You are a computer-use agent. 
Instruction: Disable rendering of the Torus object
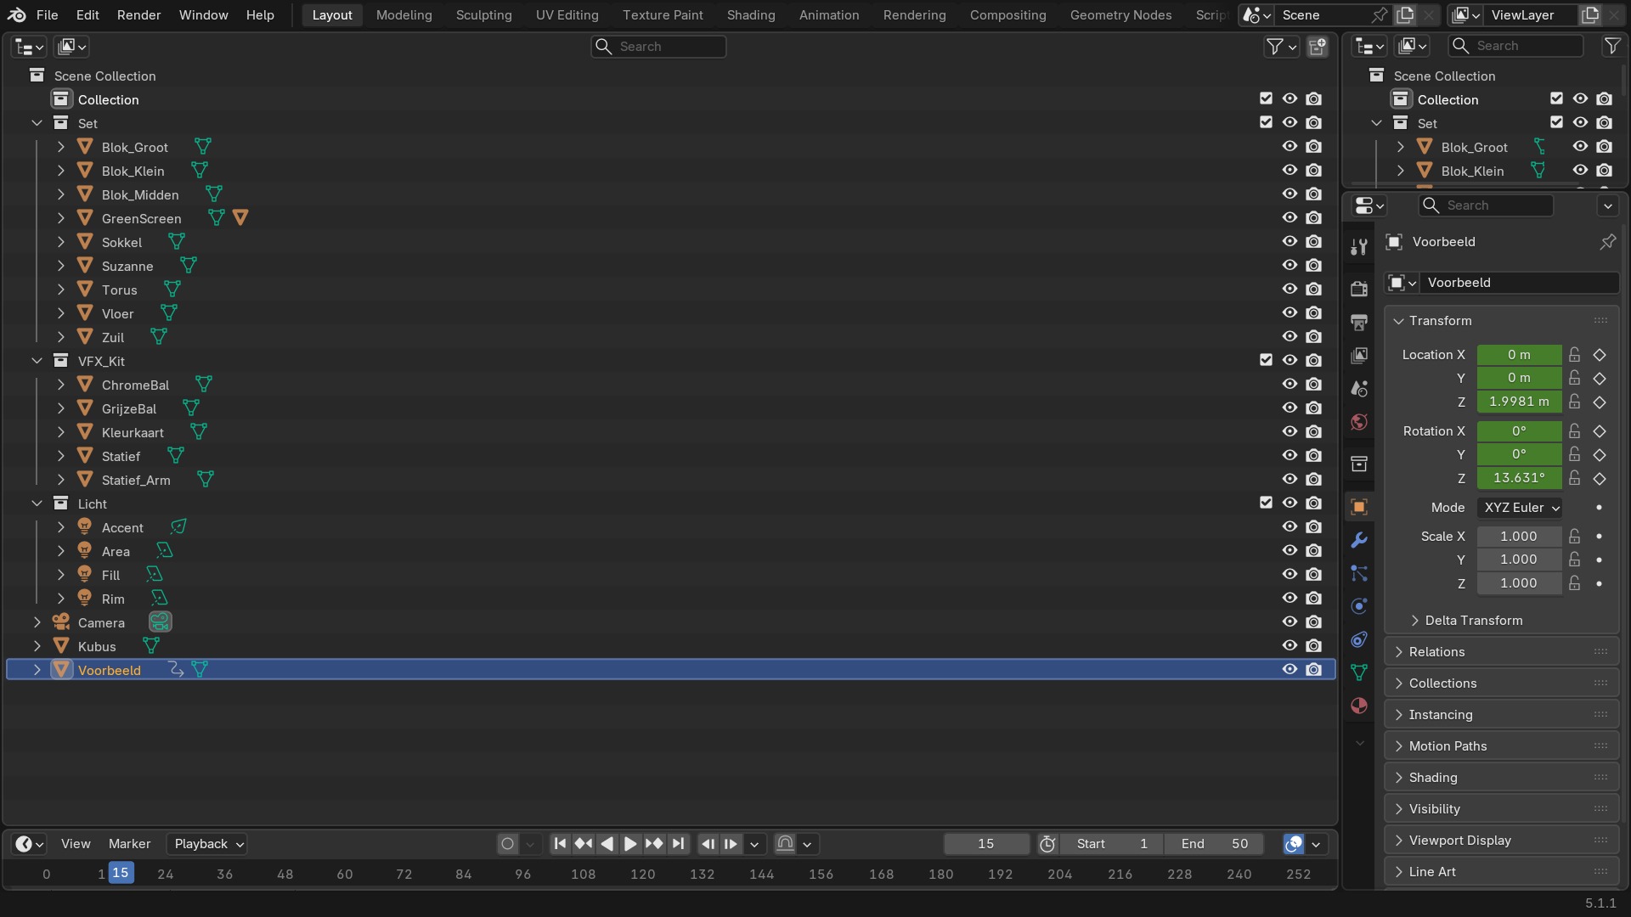coord(1314,290)
